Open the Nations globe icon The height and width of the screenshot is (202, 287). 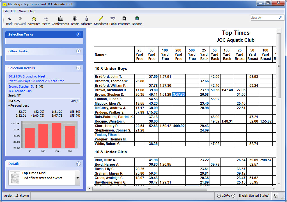click(137, 19)
